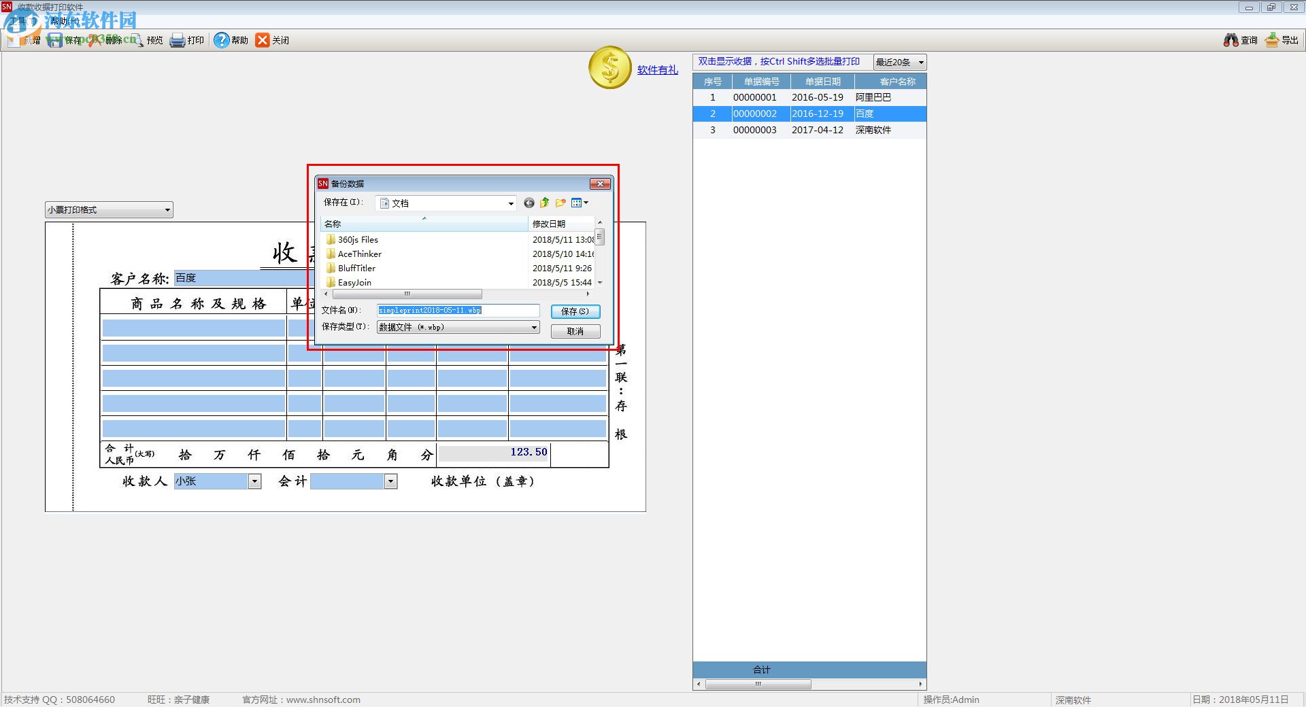Image resolution: width=1306 pixels, height=707 pixels.
Task: Click the back arrow in backup dialog
Action: (529, 203)
